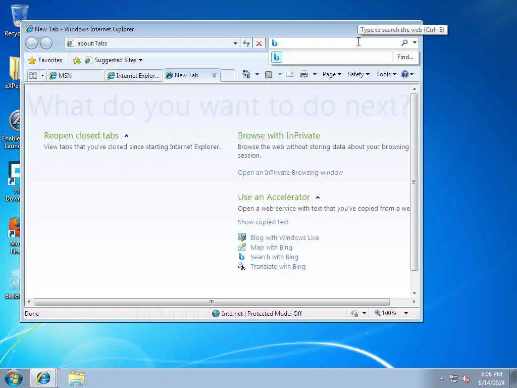Open the Suggested Sites dropdown
The image size is (517, 388).
(x=114, y=60)
